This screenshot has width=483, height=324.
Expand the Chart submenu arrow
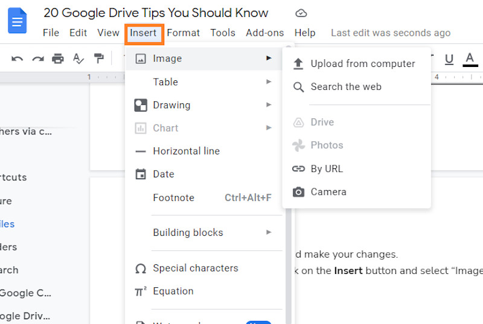click(269, 128)
